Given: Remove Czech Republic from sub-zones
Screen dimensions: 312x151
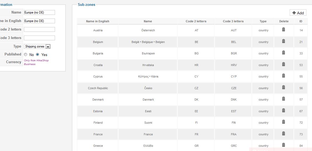Looking at the screenshot, I should [x=284, y=87].
